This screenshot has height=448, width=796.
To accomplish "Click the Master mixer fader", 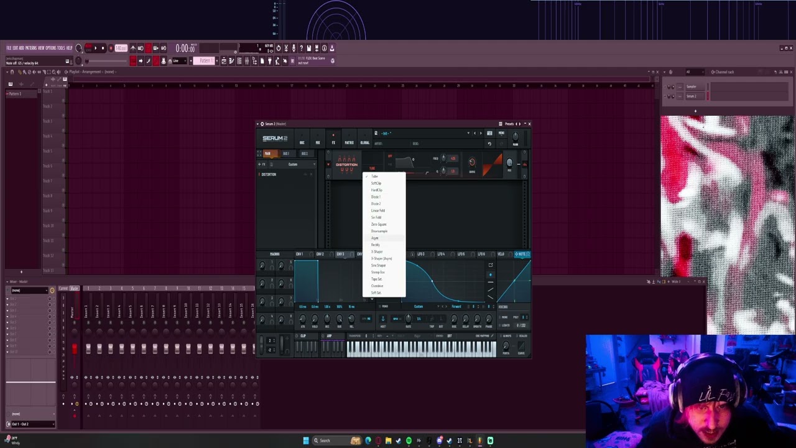I will pos(74,349).
